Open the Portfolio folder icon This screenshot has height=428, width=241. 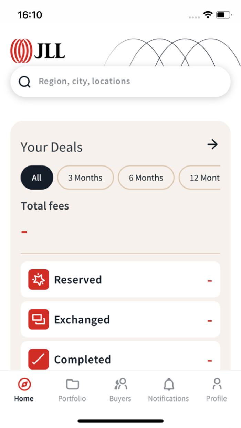pos(72,384)
